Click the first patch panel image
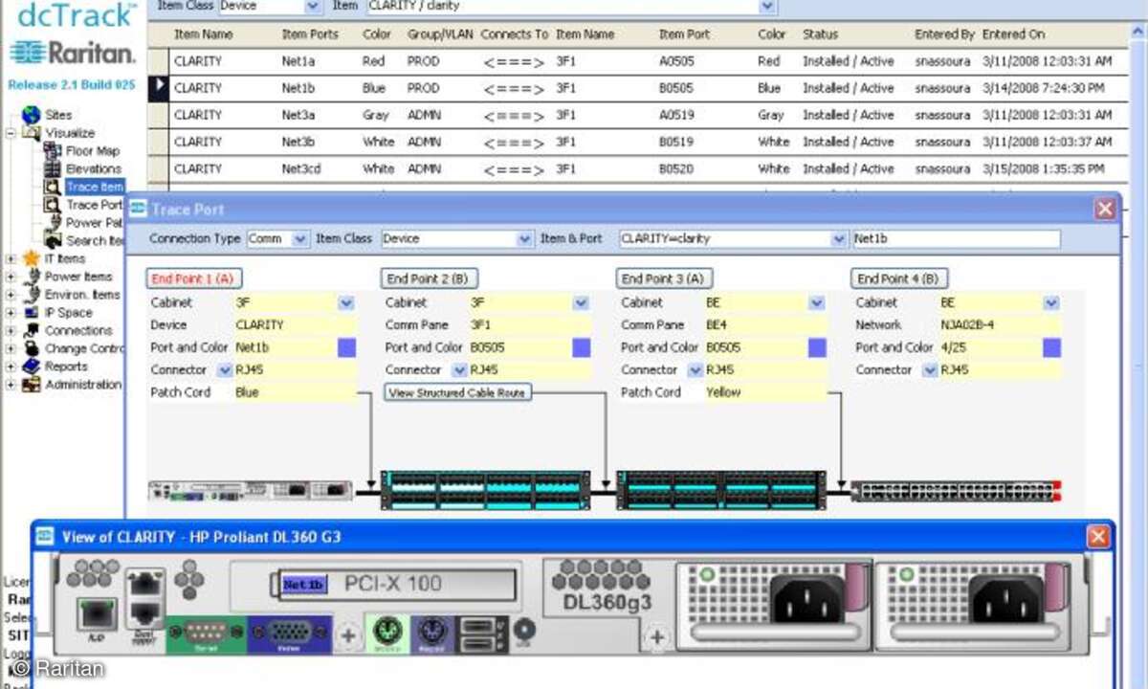The width and height of the screenshot is (1148, 689). point(486,490)
